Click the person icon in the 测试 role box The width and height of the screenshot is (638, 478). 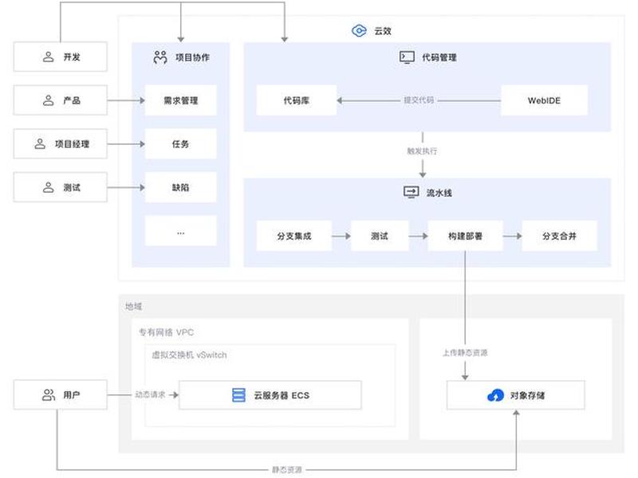coord(49,187)
